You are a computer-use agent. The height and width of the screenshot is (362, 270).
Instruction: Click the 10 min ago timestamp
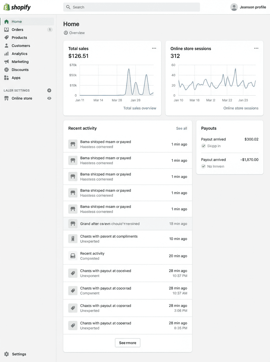tap(178, 239)
